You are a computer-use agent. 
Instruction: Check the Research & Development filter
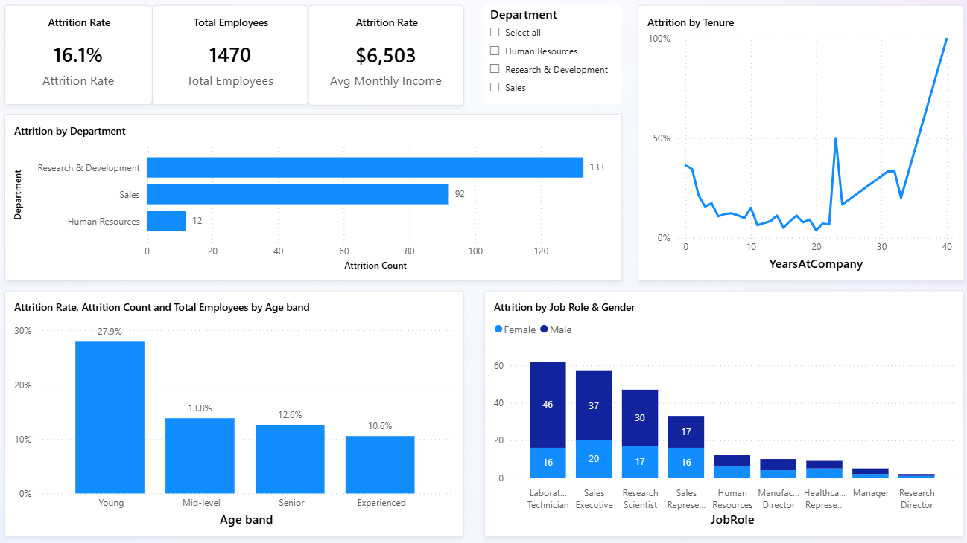[x=494, y=68]
